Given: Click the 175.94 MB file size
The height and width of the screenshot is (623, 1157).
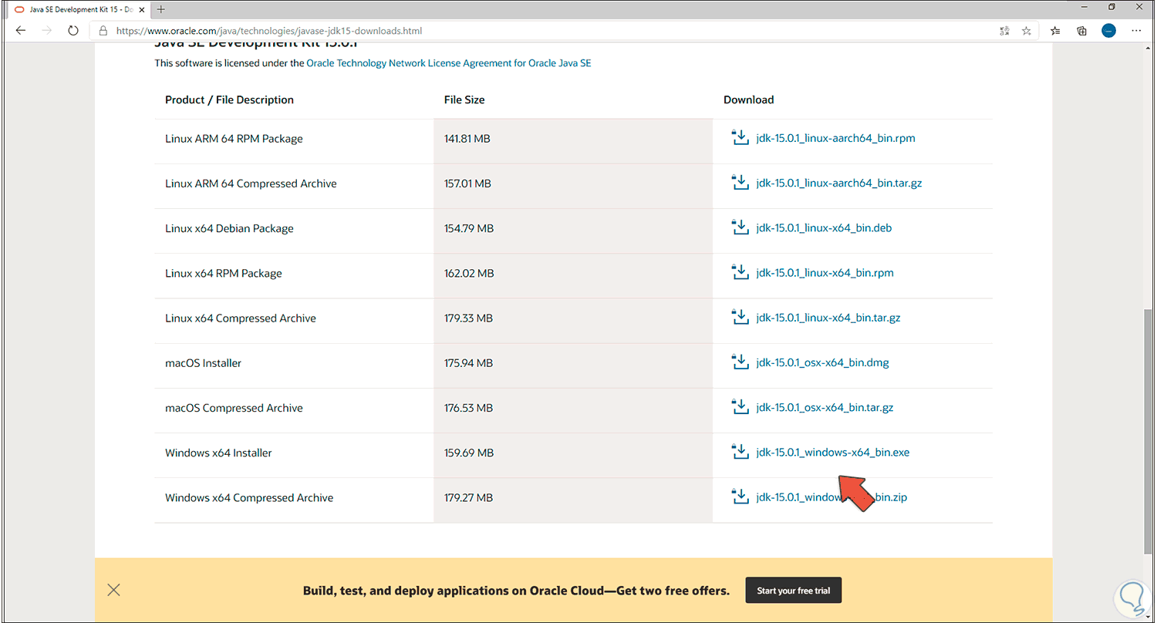Looking at the screenshot, I should pos(468,362).
